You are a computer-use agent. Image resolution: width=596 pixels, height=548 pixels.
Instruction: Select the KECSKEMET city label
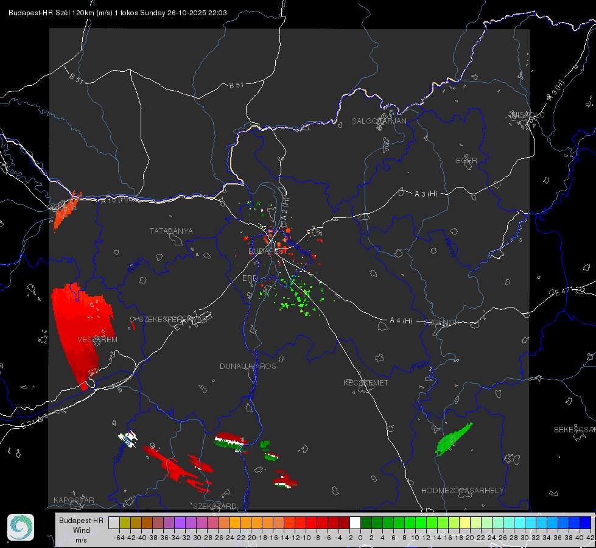click(x=366, y=382)
